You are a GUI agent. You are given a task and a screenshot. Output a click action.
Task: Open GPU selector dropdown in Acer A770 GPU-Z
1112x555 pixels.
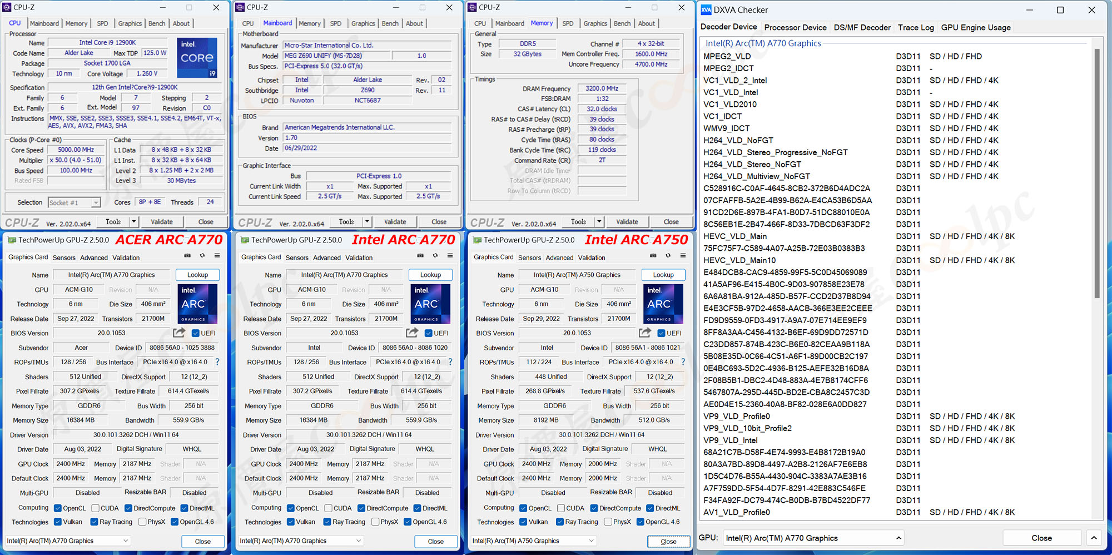[x=67, y=541]
